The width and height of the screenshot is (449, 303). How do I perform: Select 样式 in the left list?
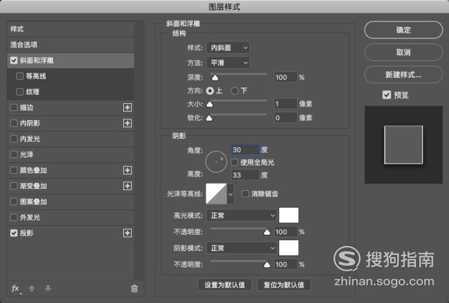click(x=71, y=29)
